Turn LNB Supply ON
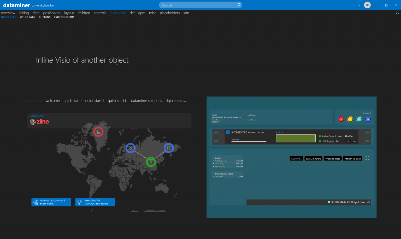The height and width of the screenshot is (239, 401). click(x=348, y=141)
